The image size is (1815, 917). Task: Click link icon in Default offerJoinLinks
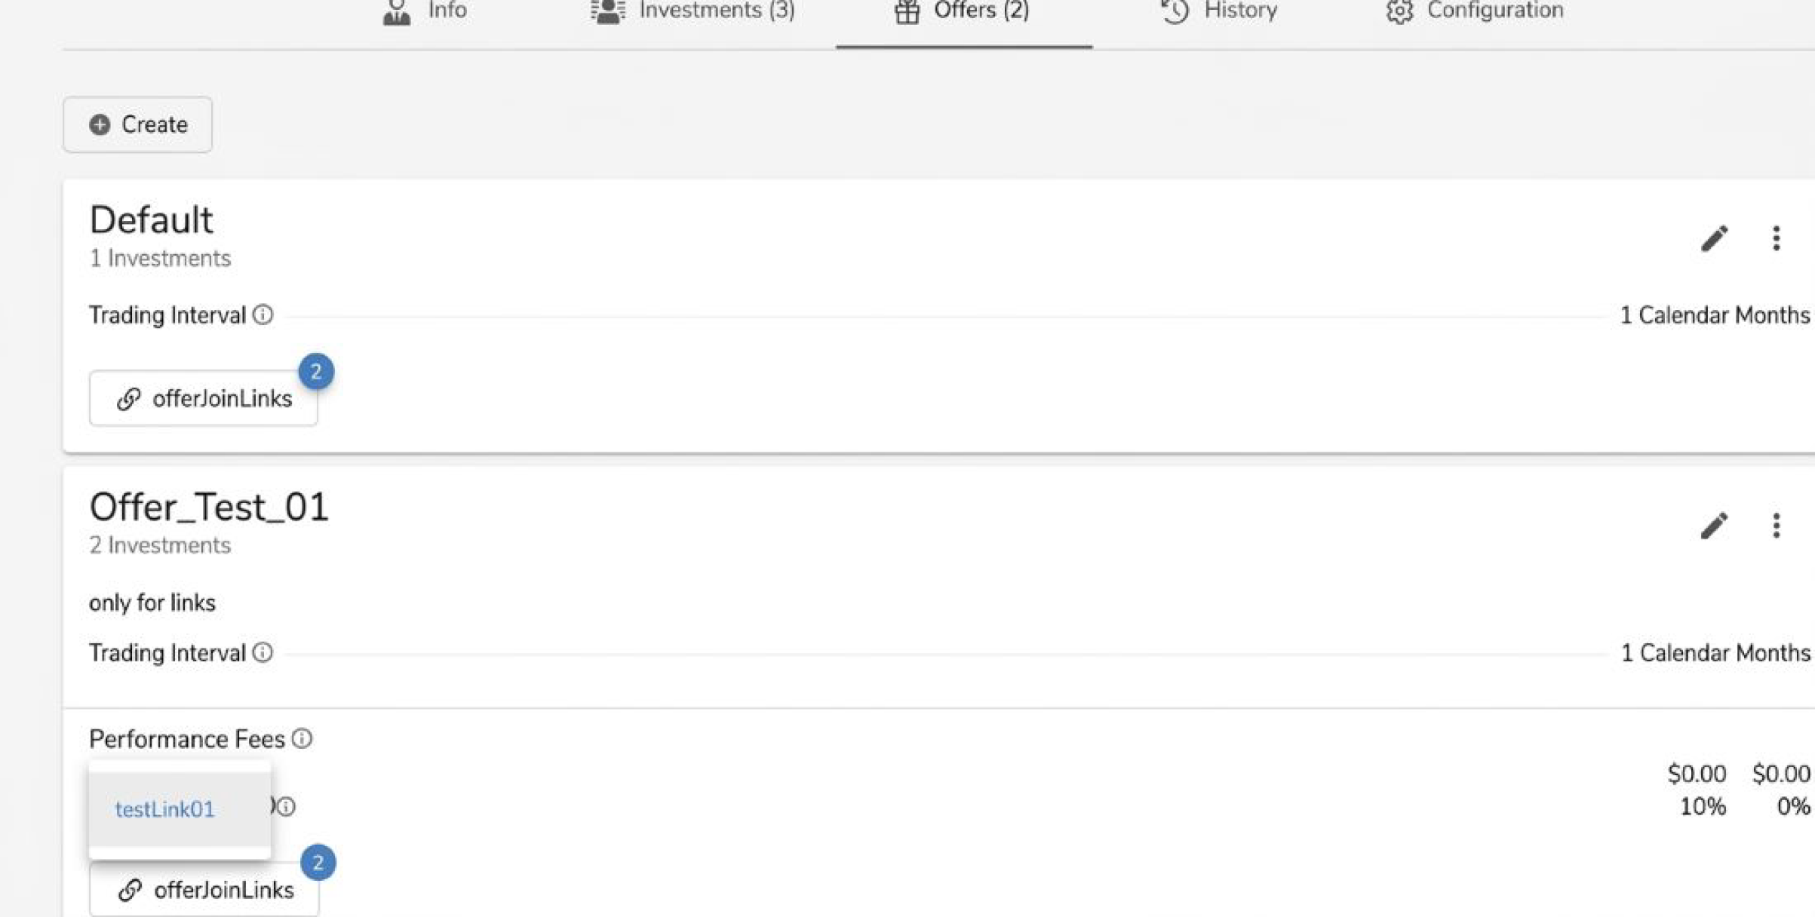tap(129, 398)
